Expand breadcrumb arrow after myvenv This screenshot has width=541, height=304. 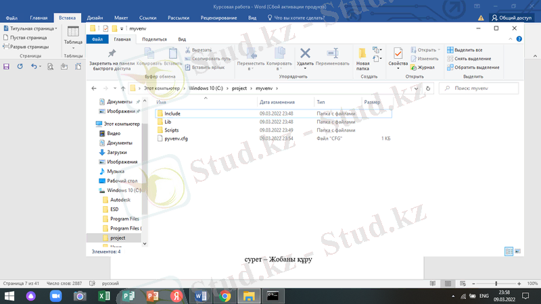pyautogui.click(x=277, y=88)
